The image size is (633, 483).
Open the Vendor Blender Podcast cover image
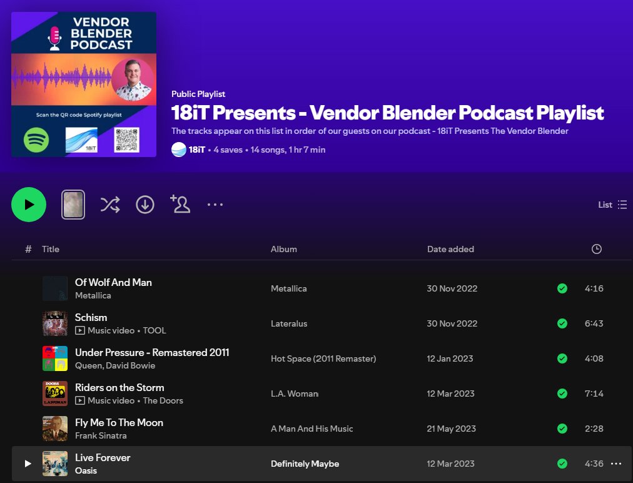[x=84, y=84]
